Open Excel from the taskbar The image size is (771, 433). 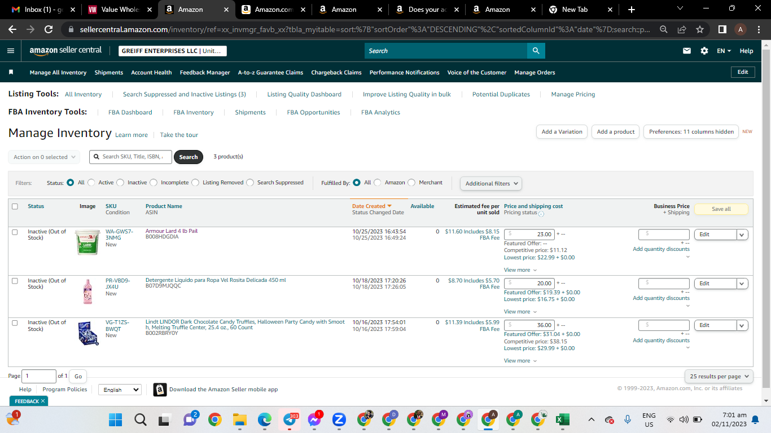click(x=562, y=419)
